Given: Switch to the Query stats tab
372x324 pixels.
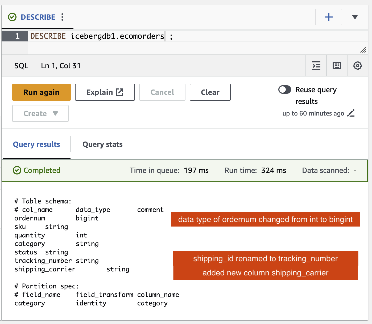Looking at the screenshot, I should coord(102,144).
